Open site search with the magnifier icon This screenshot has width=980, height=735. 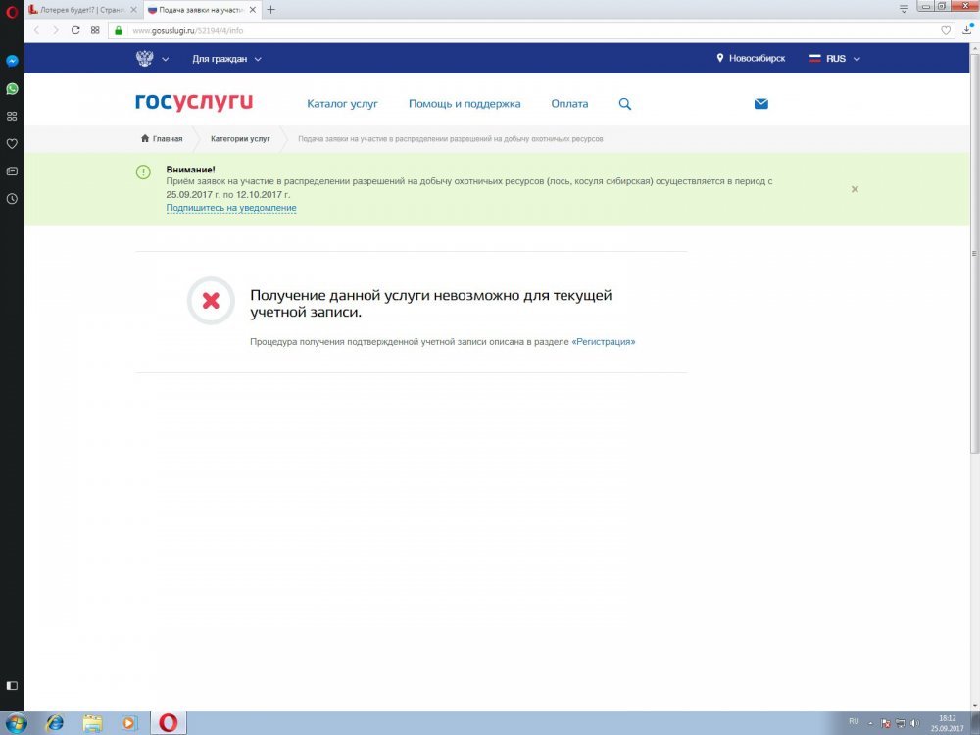tap(625, 104)
